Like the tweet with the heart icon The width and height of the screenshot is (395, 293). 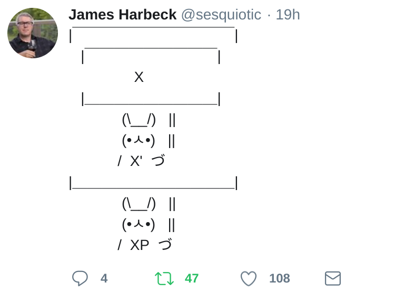click(x=248, y=278)
